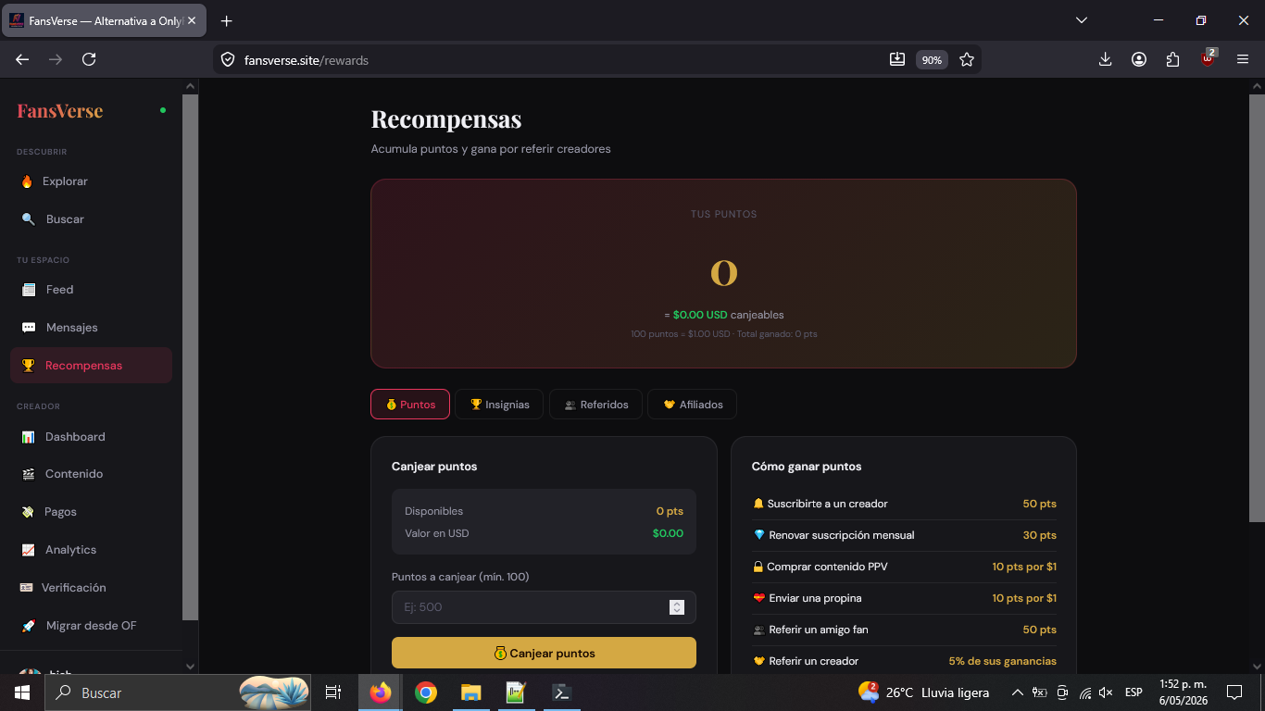Image resolution: width=1265 pixels, height=711 pixels.
Task: Click the stepper arrows in the points field
Action: pyautogui.click(x=677, y=607)
